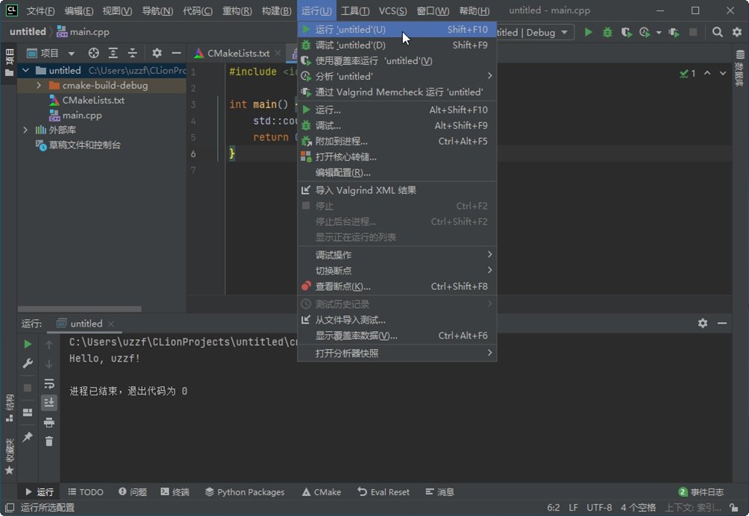Expand all items in project tree
Viewport: 749px width, 516px height.
tap(113, 53)
